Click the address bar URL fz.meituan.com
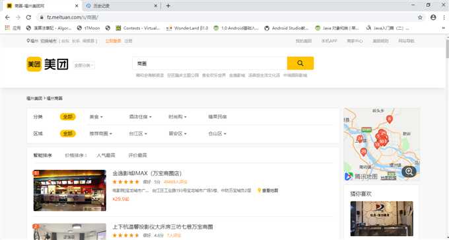The width and height of the screenshot is (449, 240). pyautogui.click(x=73, y=17)
